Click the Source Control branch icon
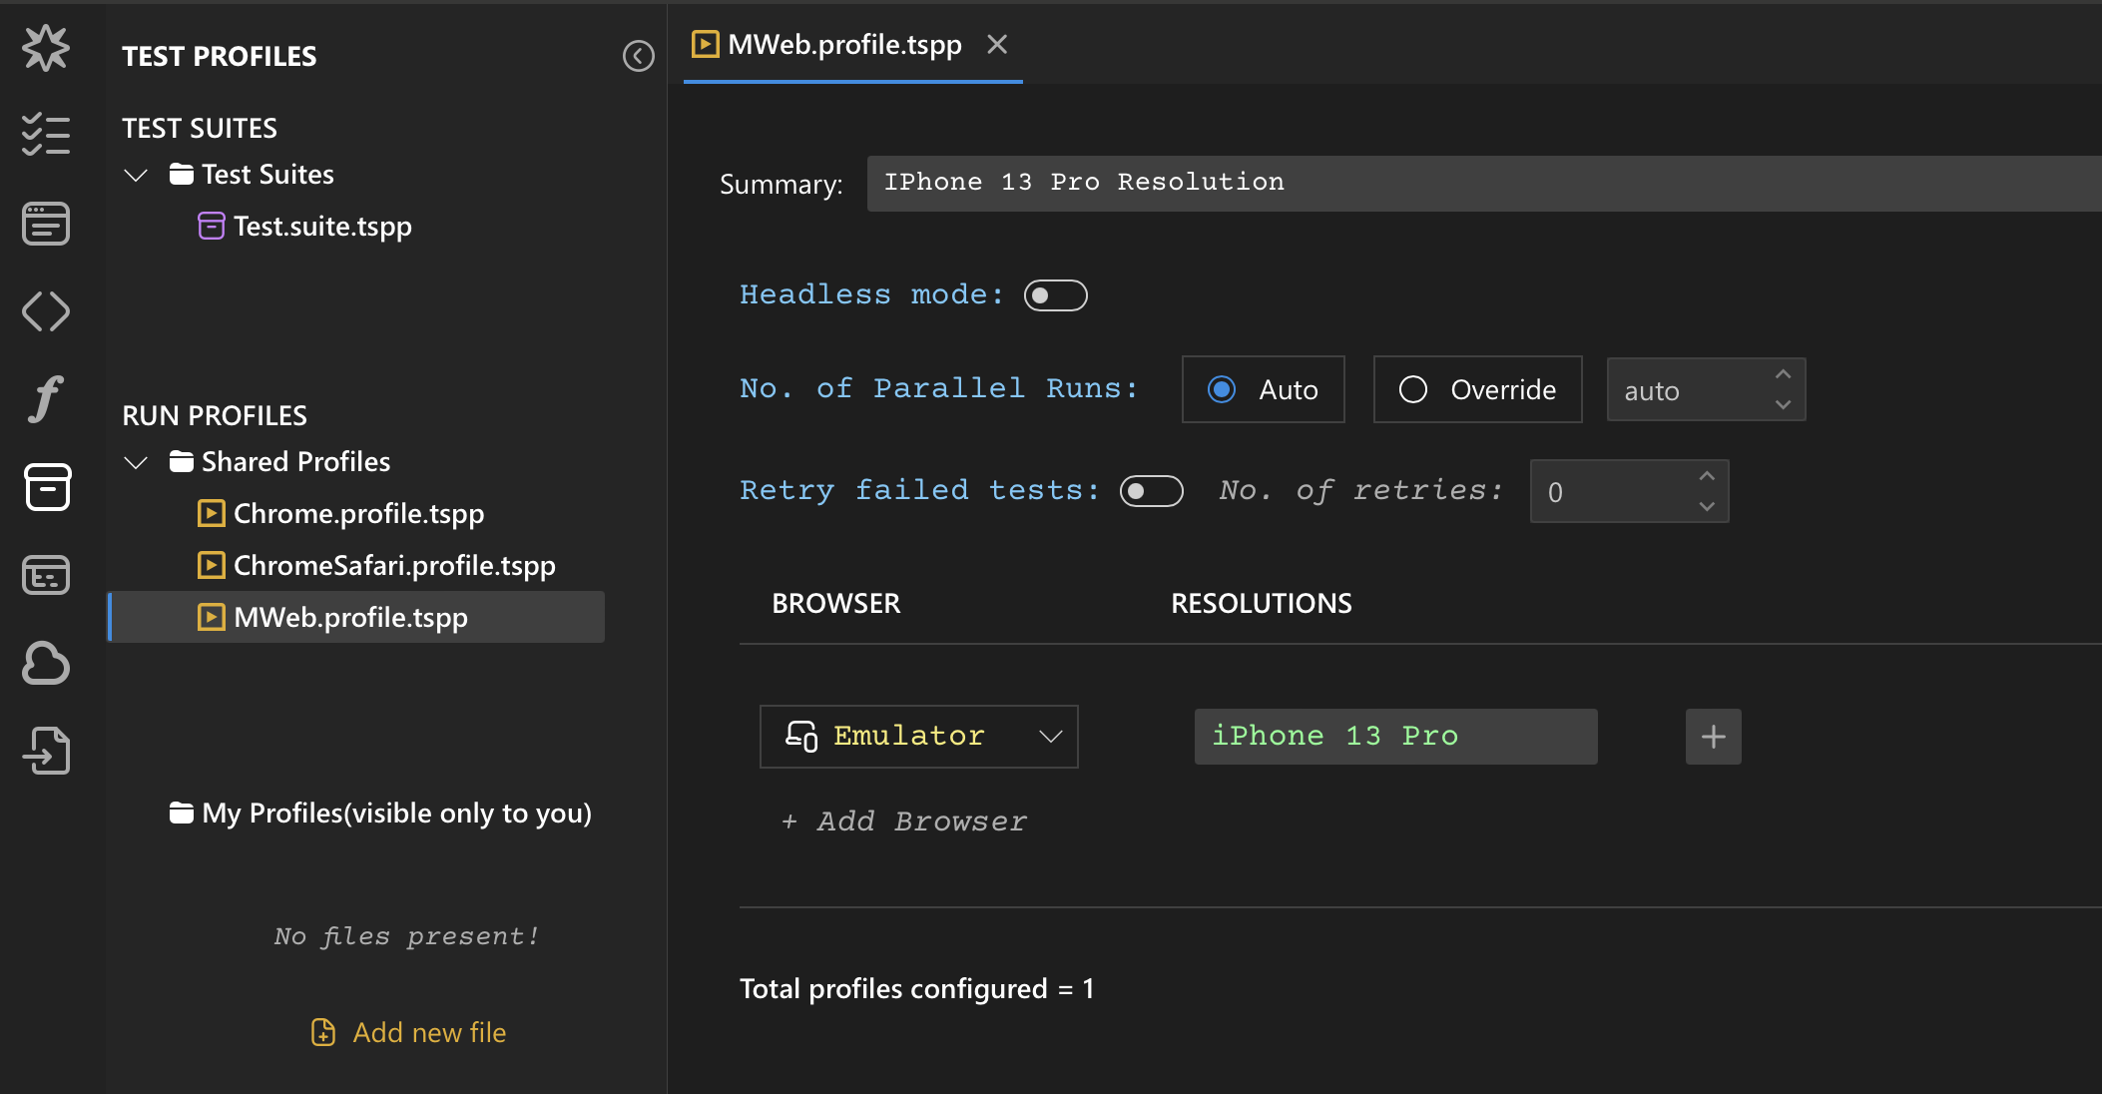 click(46, 311)
